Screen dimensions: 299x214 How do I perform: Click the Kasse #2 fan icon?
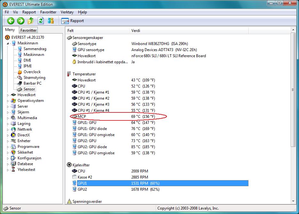coord(75,177)
